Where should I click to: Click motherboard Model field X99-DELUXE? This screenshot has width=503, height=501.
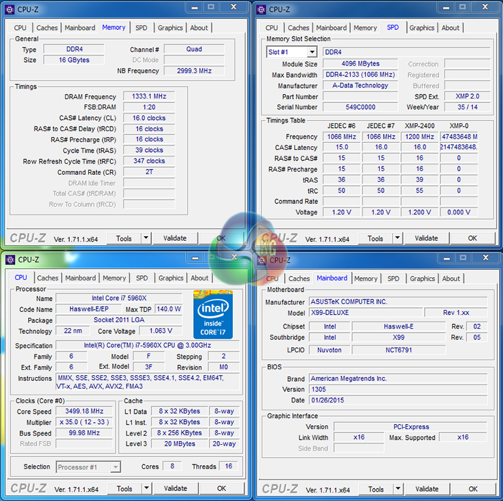tap(366, 312)
